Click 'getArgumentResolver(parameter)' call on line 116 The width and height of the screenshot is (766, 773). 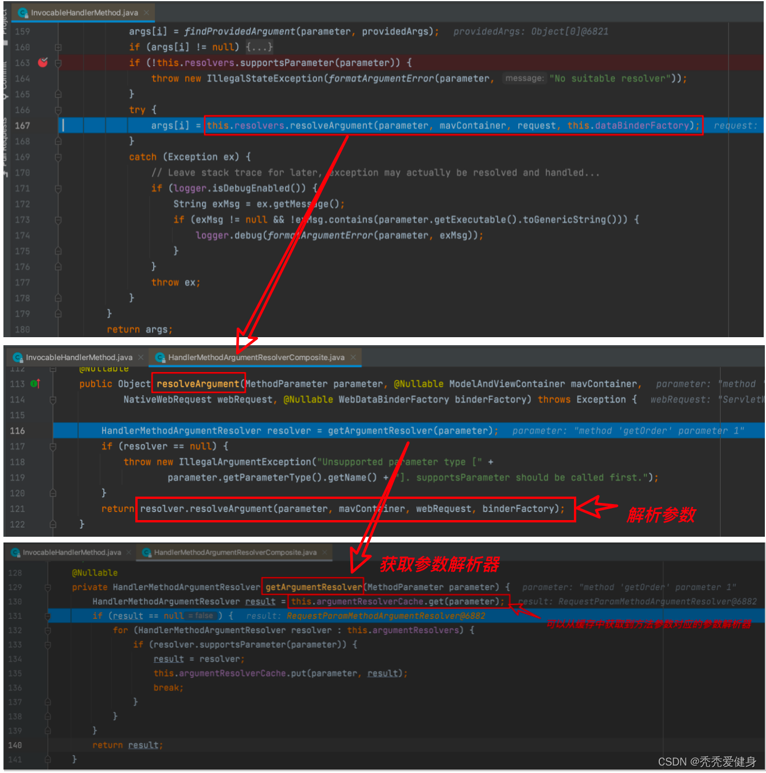coord(410,431)
